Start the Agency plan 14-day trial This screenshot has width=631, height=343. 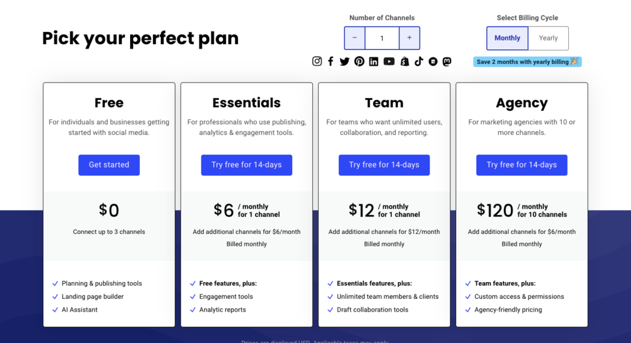tap(522, 165)
